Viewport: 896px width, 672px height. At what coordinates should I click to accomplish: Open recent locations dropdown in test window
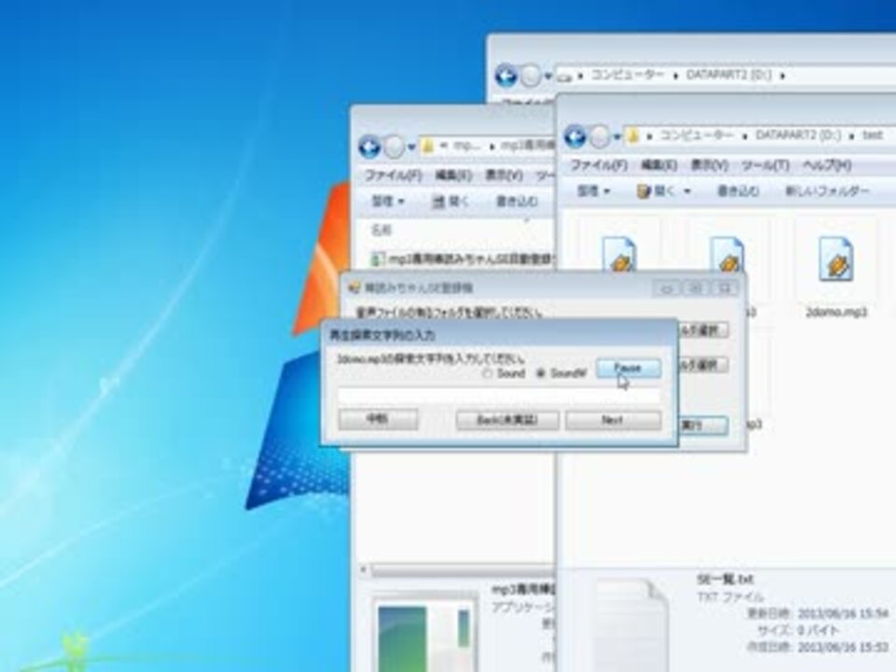coord(617,137)
